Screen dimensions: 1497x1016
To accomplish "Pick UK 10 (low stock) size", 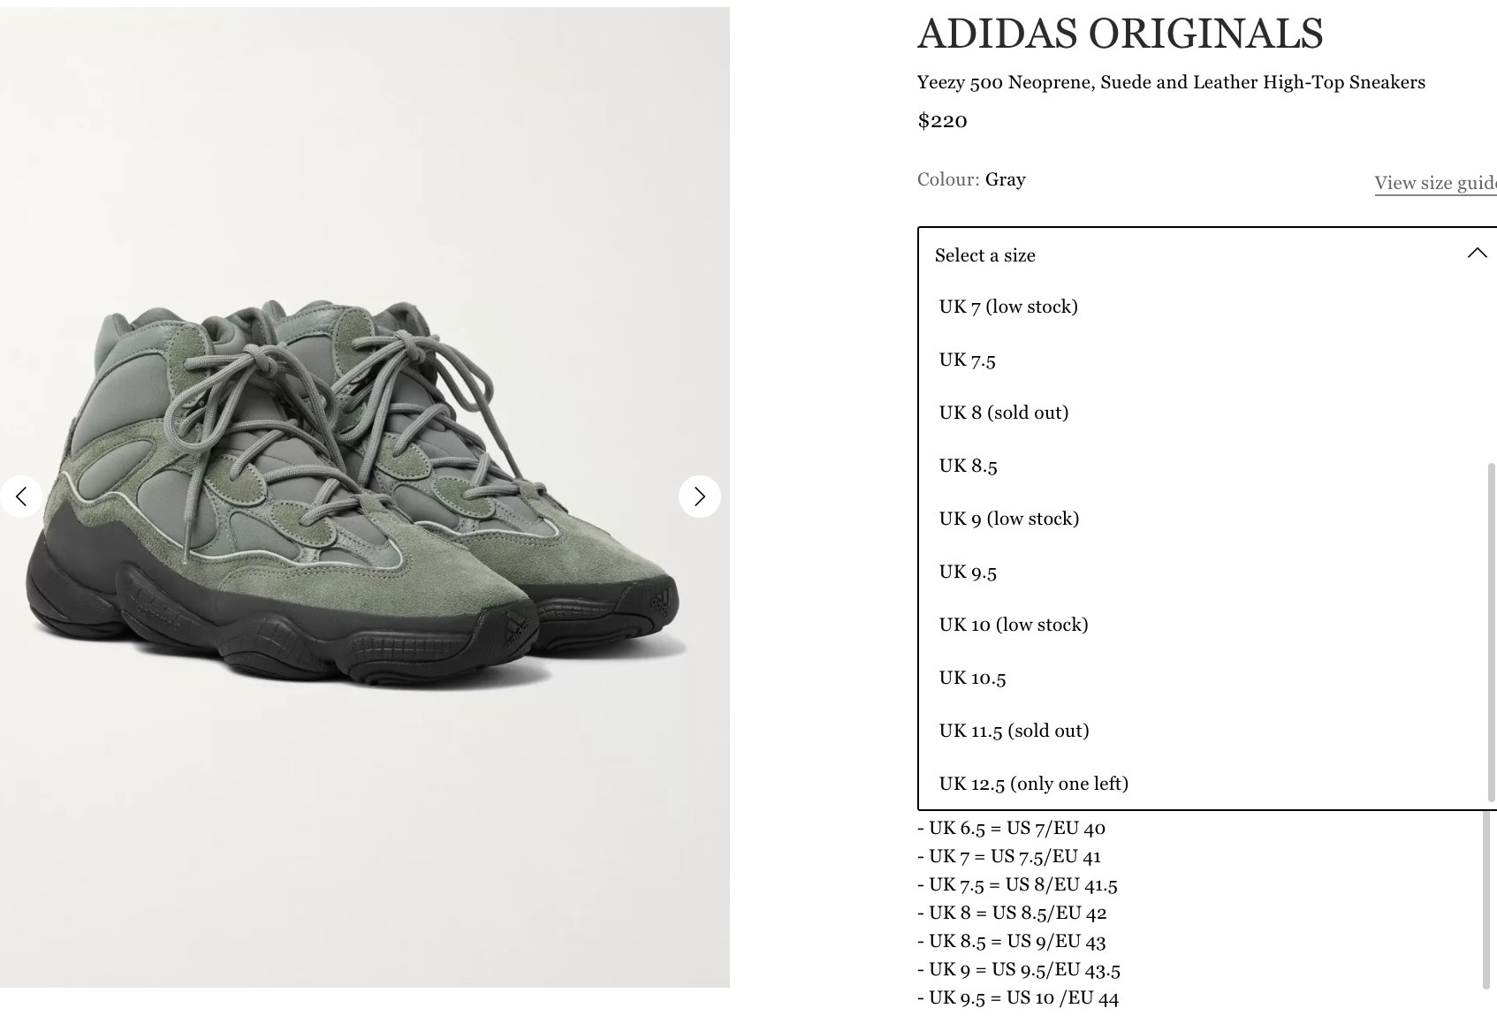I will tap(1204, 625).
